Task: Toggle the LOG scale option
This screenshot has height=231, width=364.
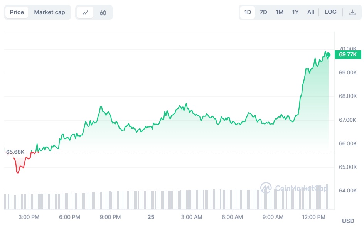Action: click(330, 12)
